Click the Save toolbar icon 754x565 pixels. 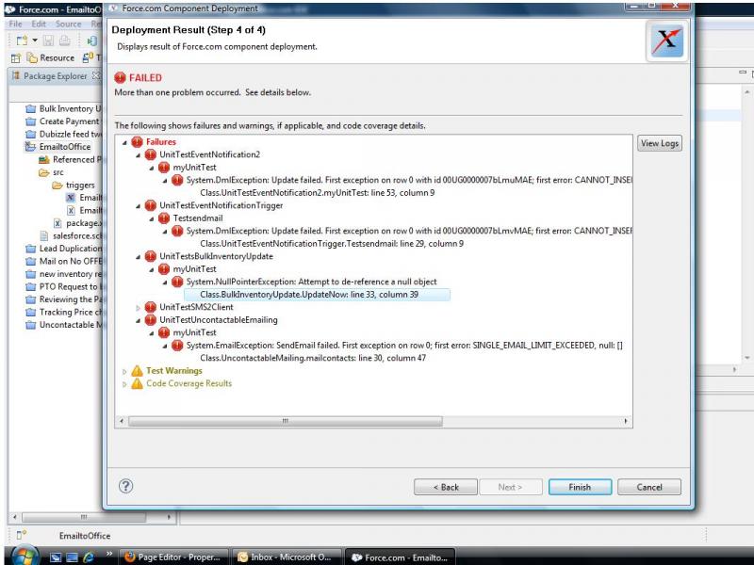pyautogui.click(x=49, y=40)
